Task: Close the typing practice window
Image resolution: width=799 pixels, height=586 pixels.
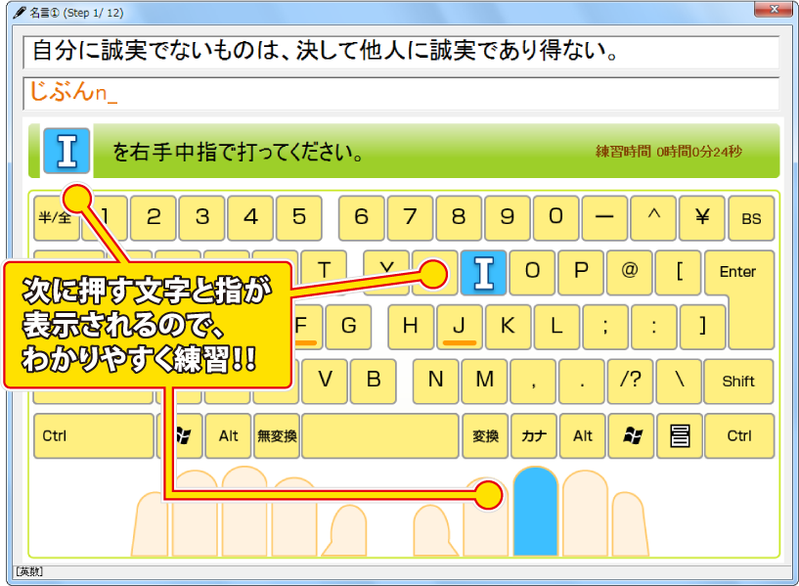Action: click(x=772, y=10)
